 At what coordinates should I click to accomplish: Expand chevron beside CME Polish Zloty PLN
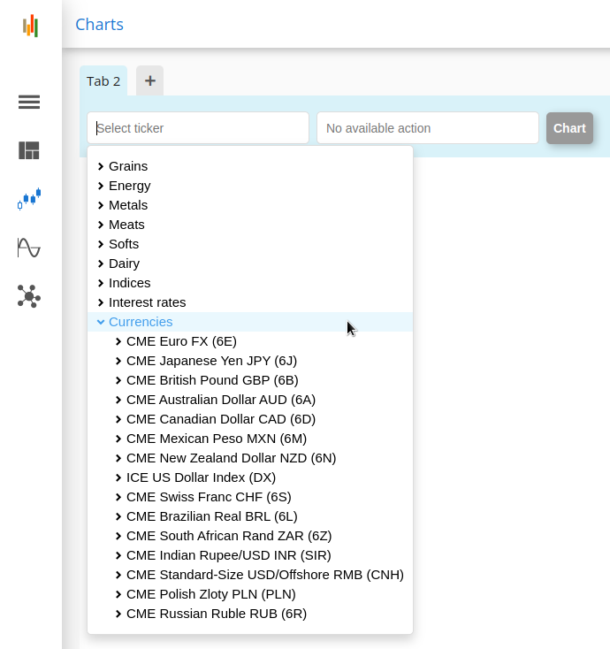[x=118, y=594]
